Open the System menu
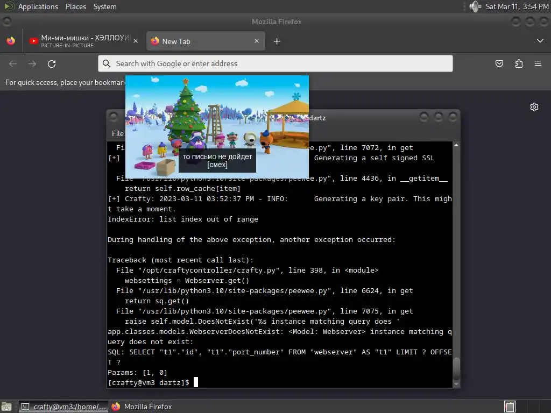This screenshot has width=551, height=413. pyautogui.click(x=105, y=6)
